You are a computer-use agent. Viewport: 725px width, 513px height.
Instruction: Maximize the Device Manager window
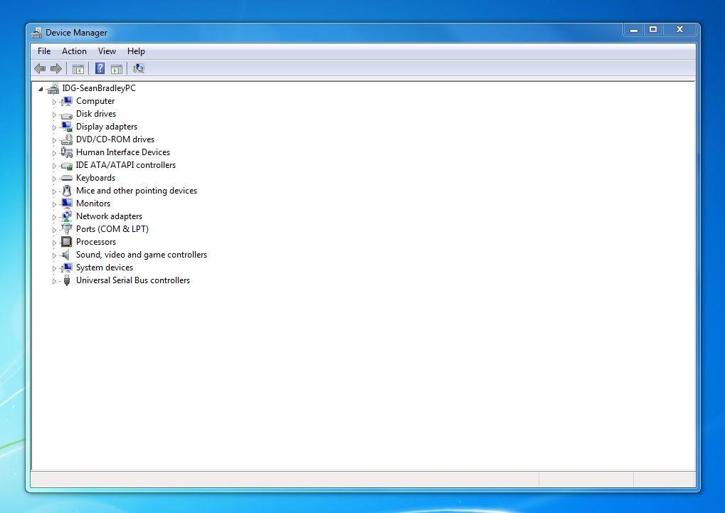[653, 30]
